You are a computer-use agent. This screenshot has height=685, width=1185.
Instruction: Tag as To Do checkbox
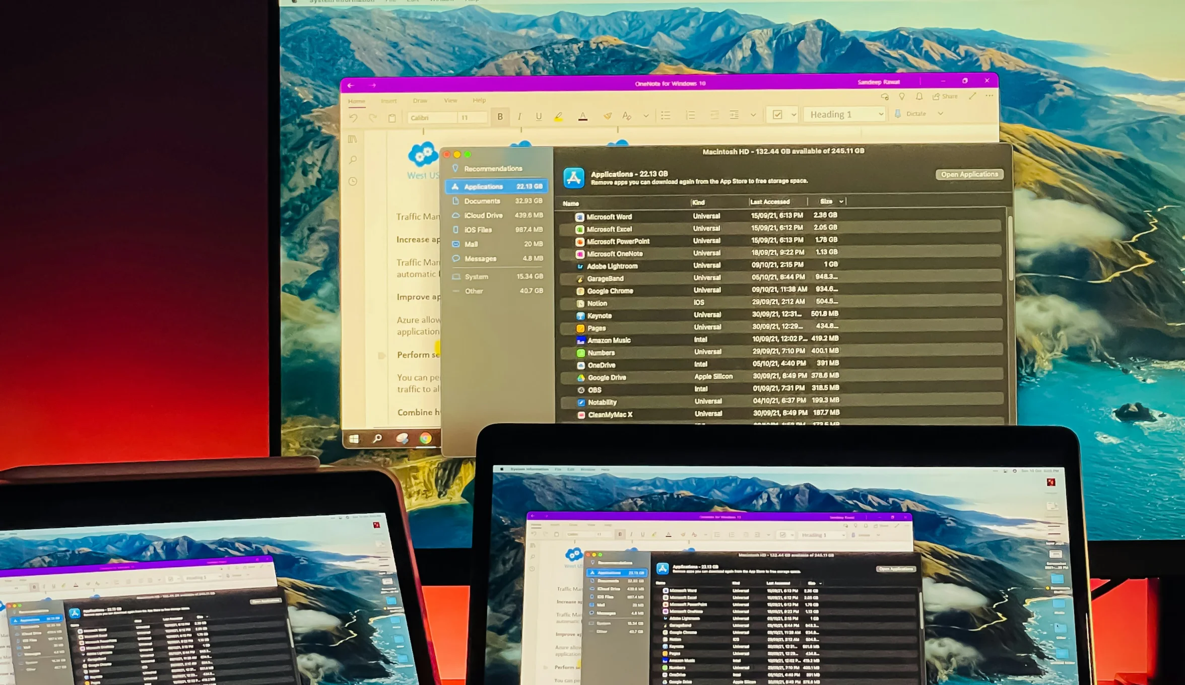click(777, 115)
